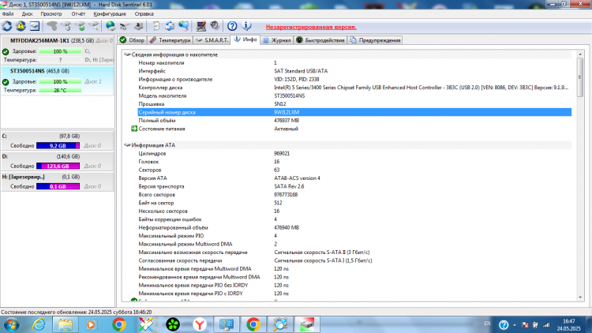
Task: Click the green health check icon for ST3500514NS
Action: coord(6,82)
